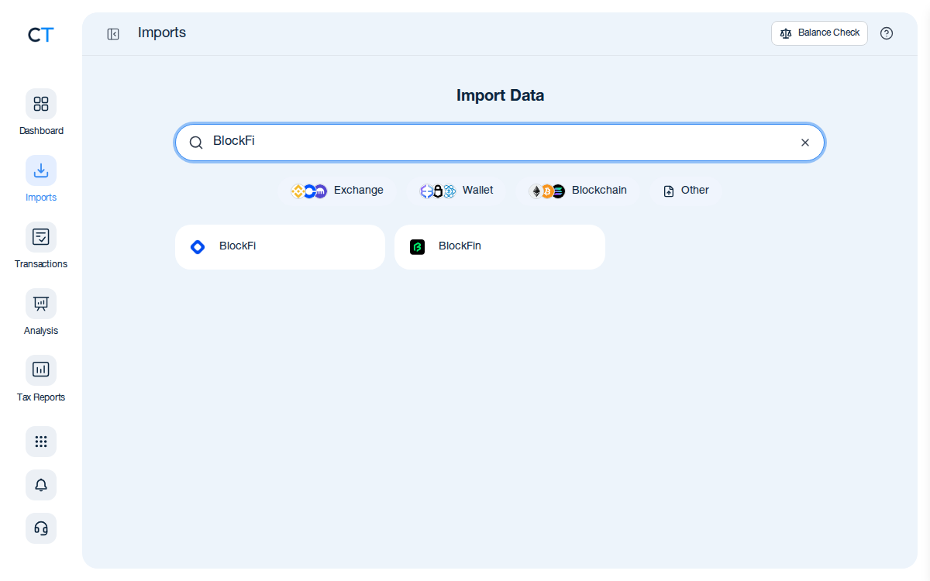930x581 pixels.
Task: Filter by Blockchain category
Action: 578,191
